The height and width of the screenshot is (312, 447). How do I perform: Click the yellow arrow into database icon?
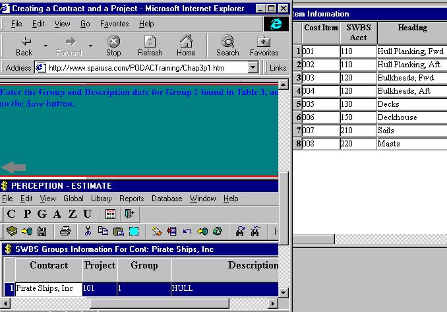[x=27, y=232]
